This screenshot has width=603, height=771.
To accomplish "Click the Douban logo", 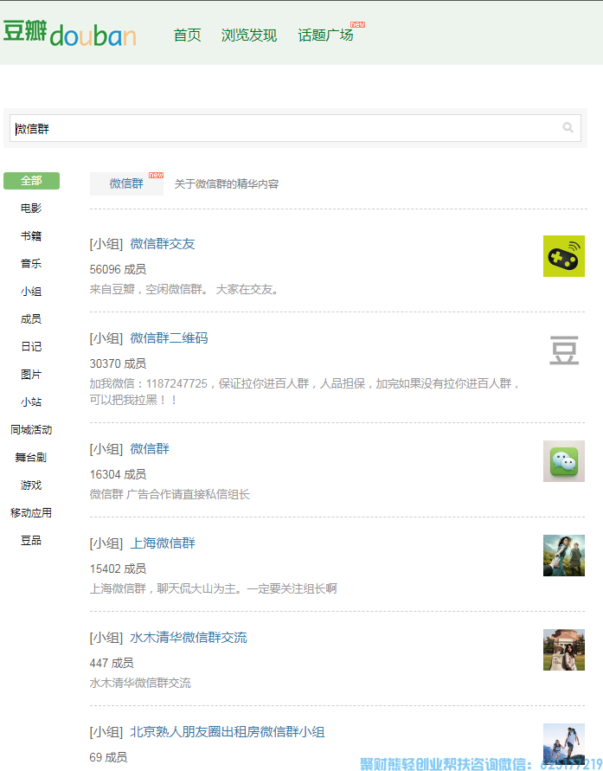I will pos(70,34).
